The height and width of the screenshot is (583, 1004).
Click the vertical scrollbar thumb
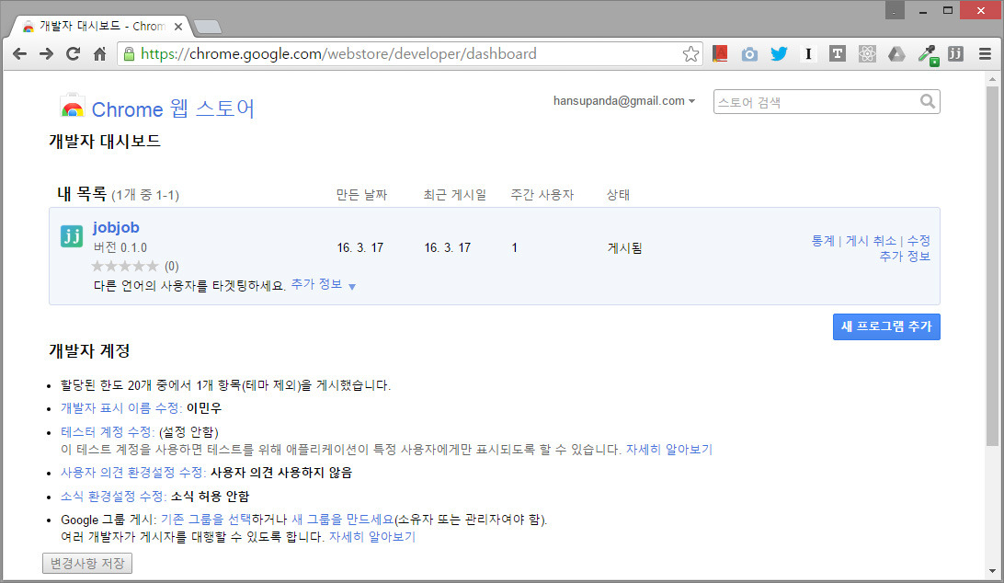coord(992,266)
